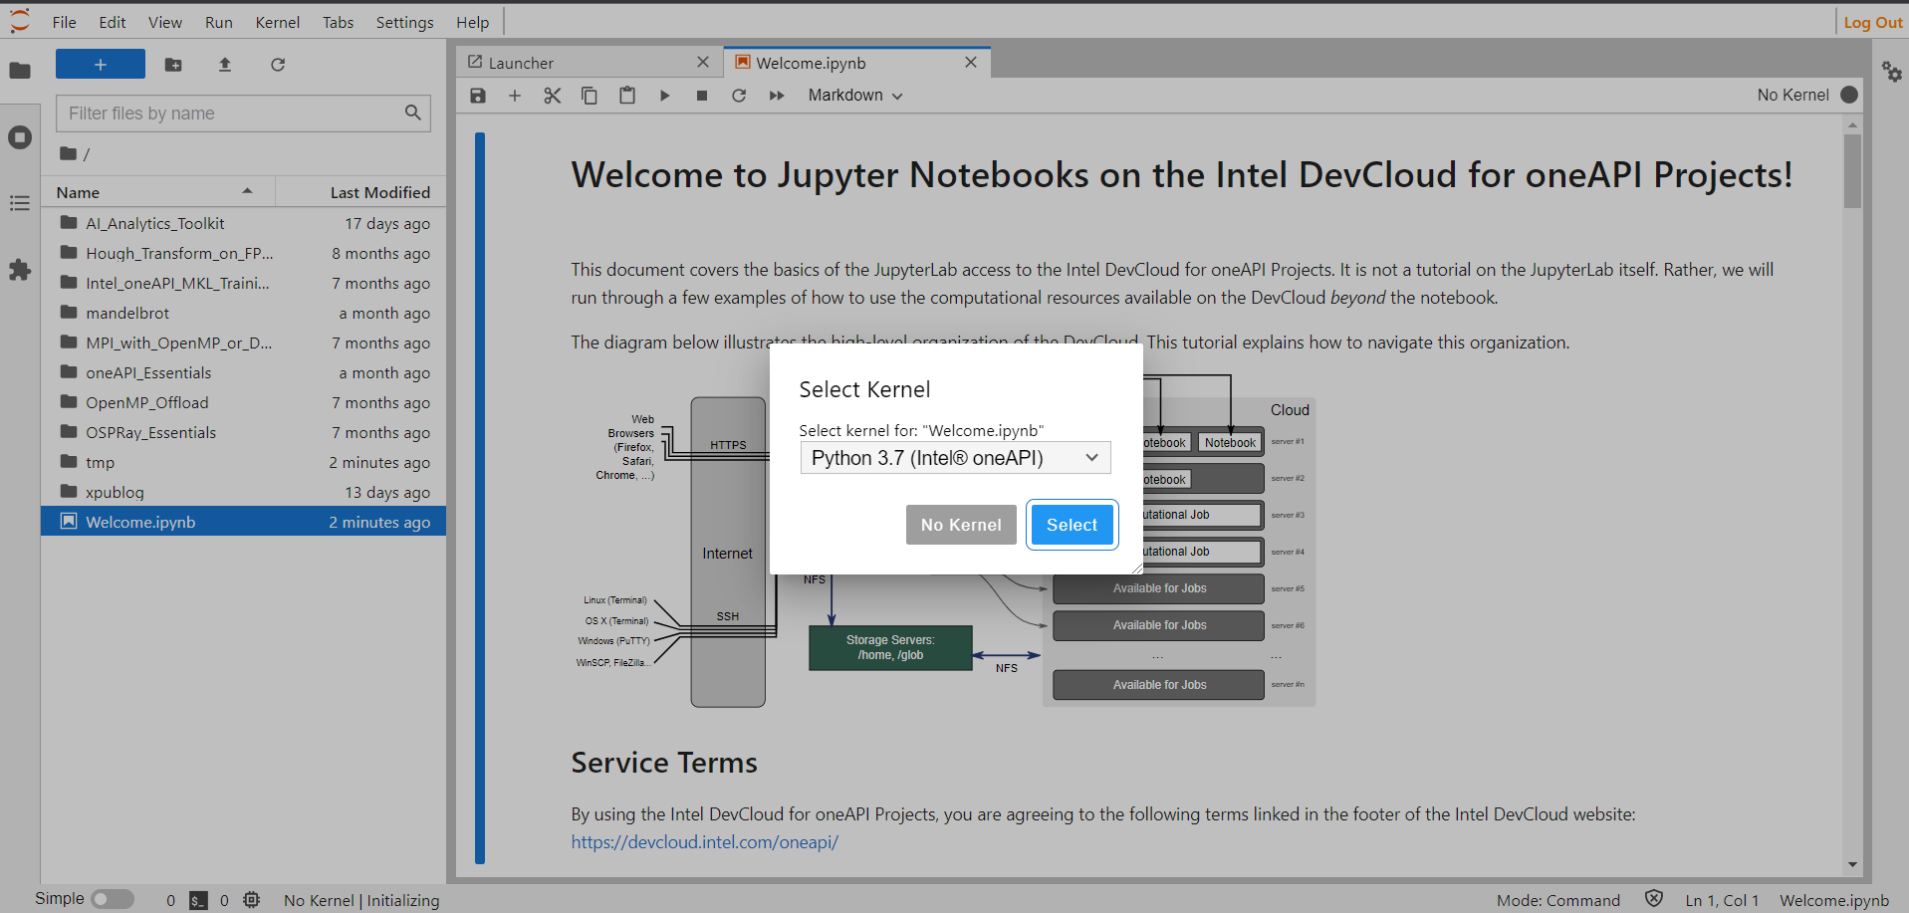Sort files by Last Modified column
Screen dimensions: 1909x913
360,192
